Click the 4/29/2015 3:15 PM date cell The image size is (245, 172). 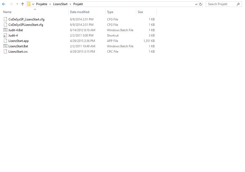tap(83, 52)
